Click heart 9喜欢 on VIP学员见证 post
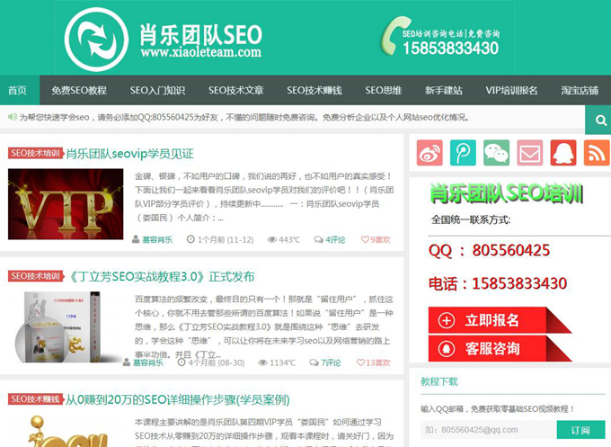The height and width of the screenshot is (447, 611). point(376,239)
